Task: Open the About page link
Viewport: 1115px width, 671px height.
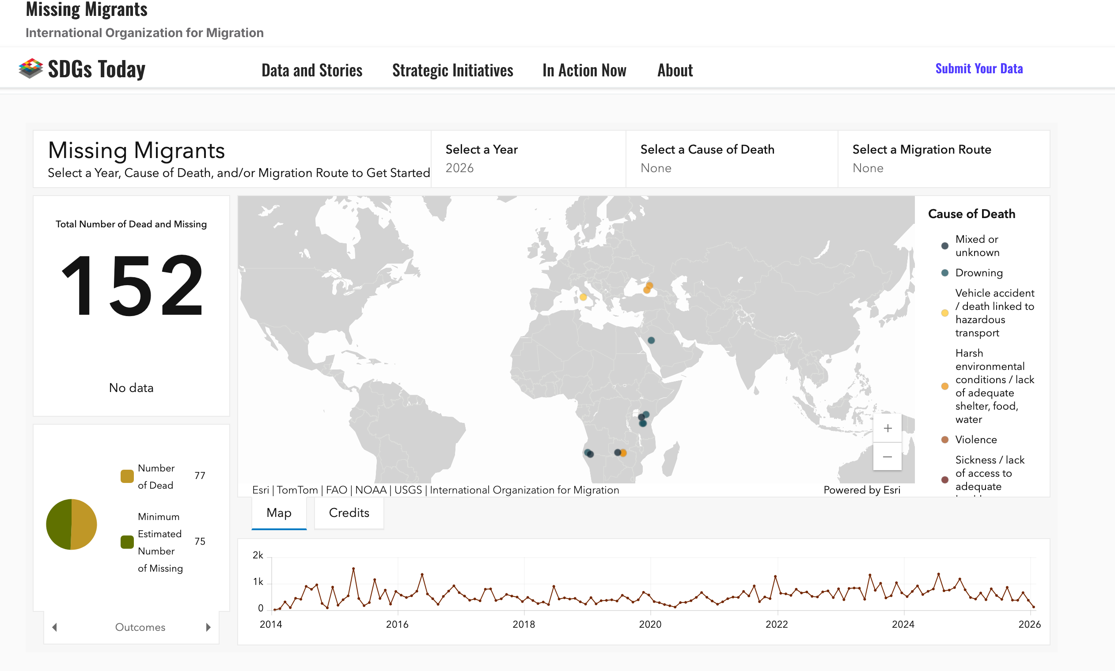Action: tap(675, 70)
